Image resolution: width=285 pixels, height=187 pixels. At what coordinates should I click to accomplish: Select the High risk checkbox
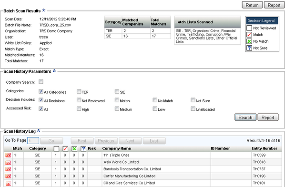point(79,108)
